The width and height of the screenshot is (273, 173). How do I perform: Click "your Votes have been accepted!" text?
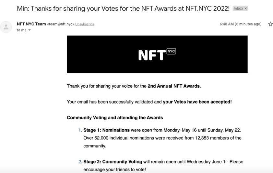click(197, 102)
